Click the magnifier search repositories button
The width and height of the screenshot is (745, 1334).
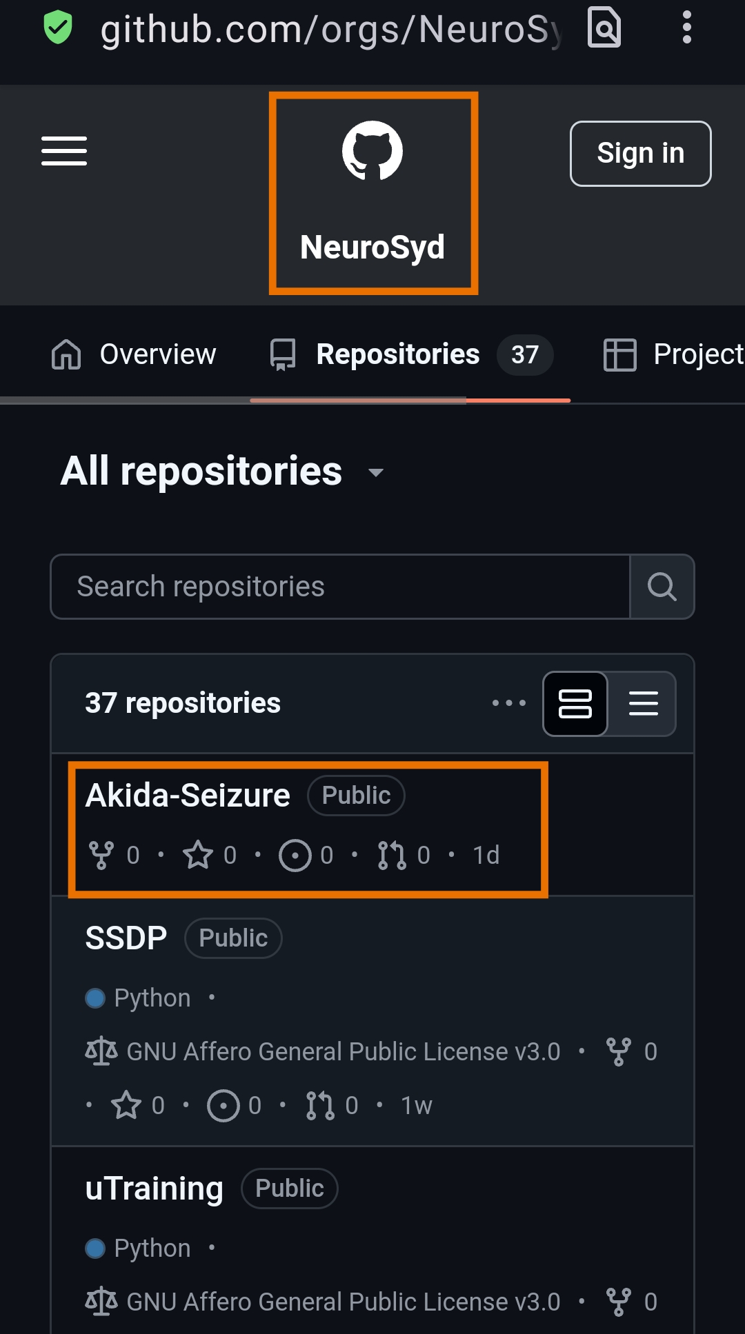(x=662, y=587)
